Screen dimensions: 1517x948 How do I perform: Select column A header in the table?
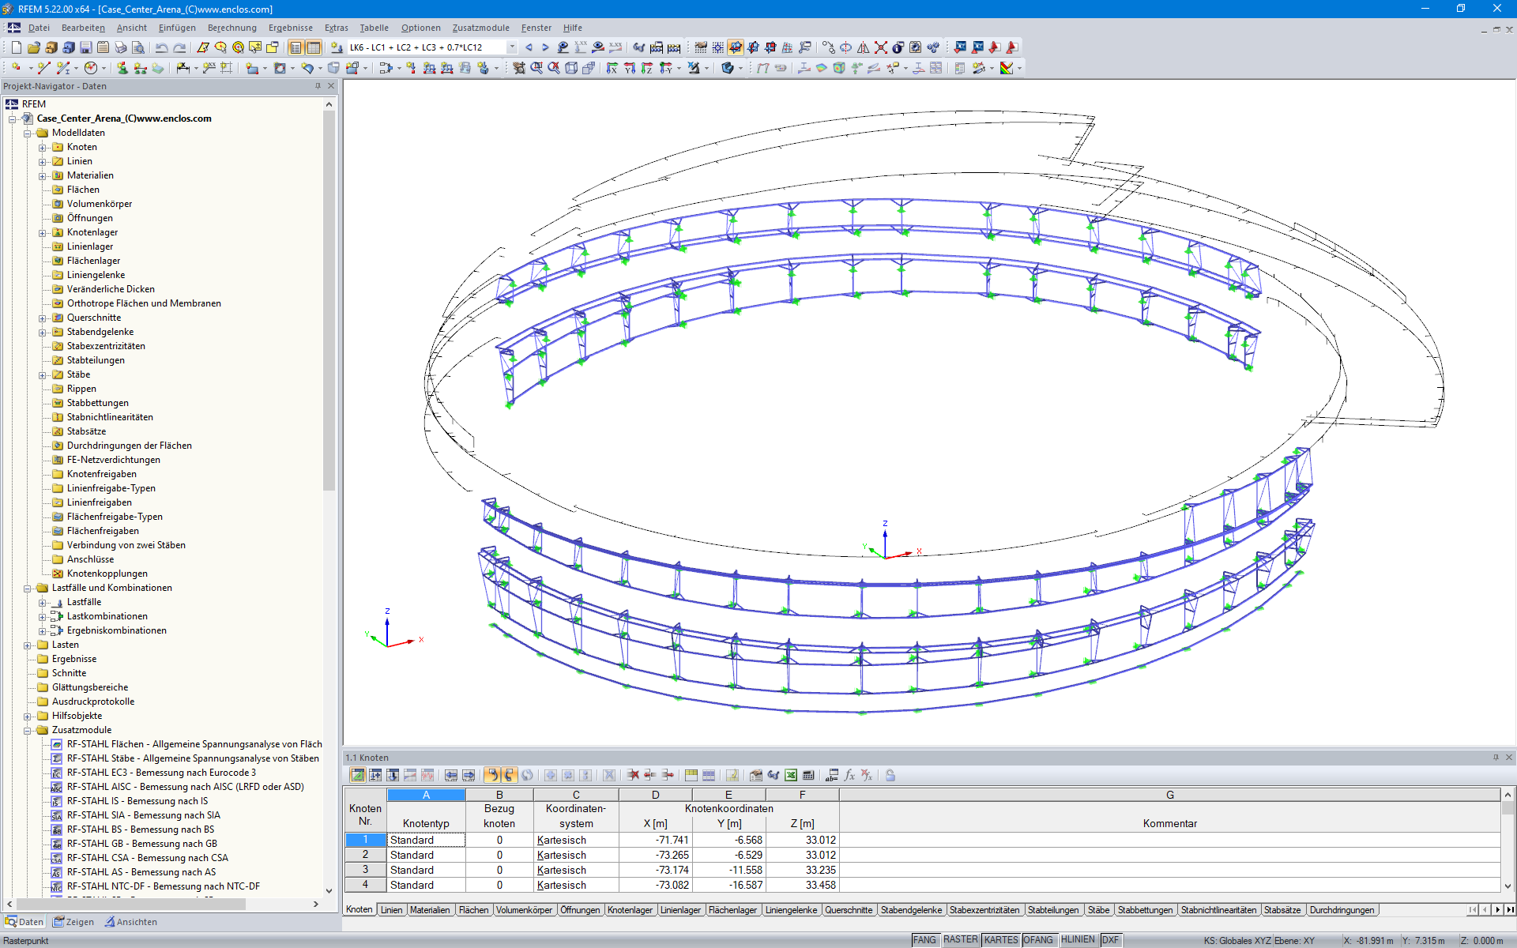pos(426,795)
